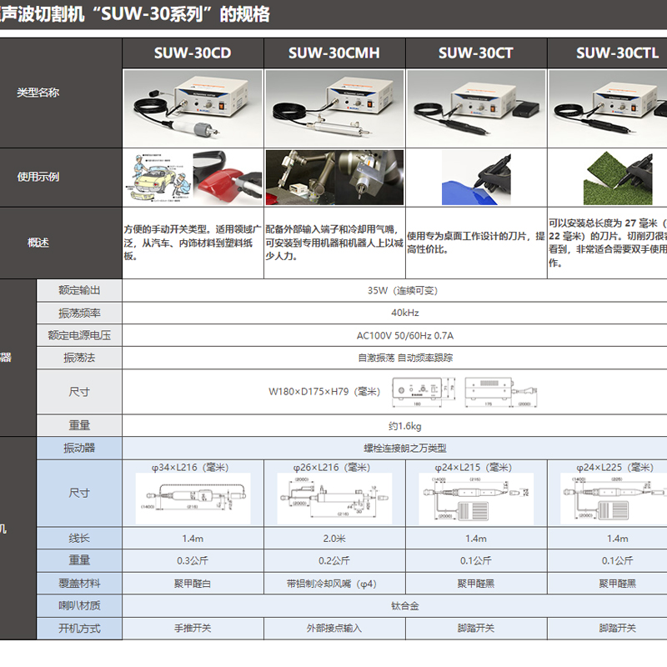Open the SUW-30CMH product image
This screenshot has width=667, height=667.
334,108
